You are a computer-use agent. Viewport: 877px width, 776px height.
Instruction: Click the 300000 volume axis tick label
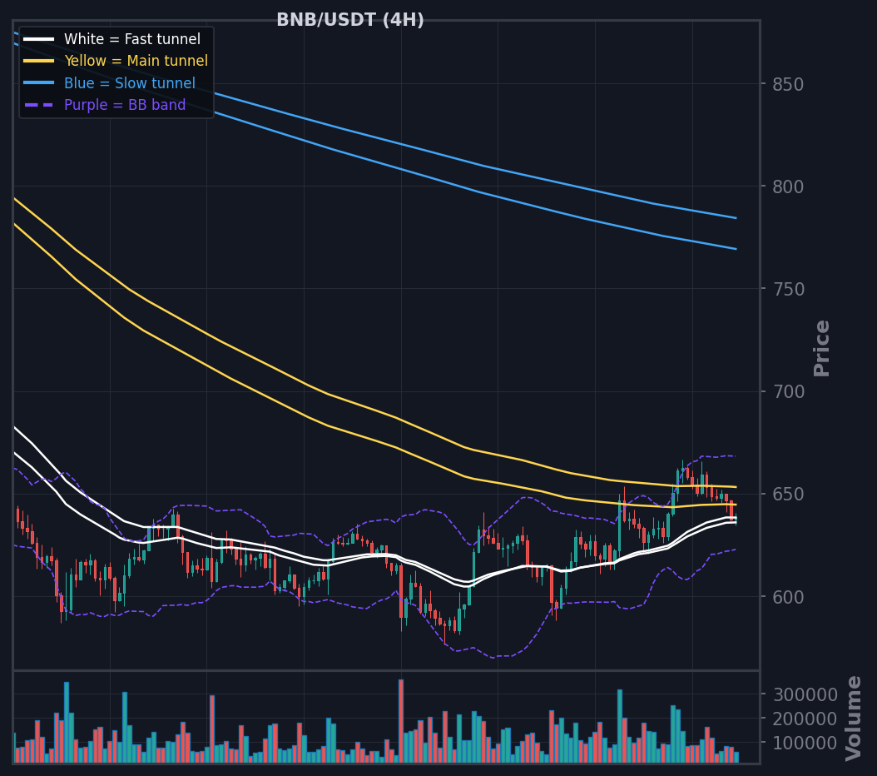pyautogui.click(x=805, y=695)
